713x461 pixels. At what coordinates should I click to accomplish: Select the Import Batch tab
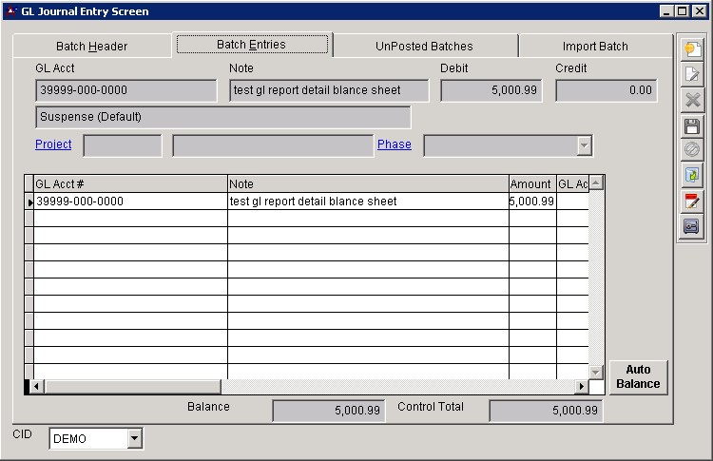point(594,46)
